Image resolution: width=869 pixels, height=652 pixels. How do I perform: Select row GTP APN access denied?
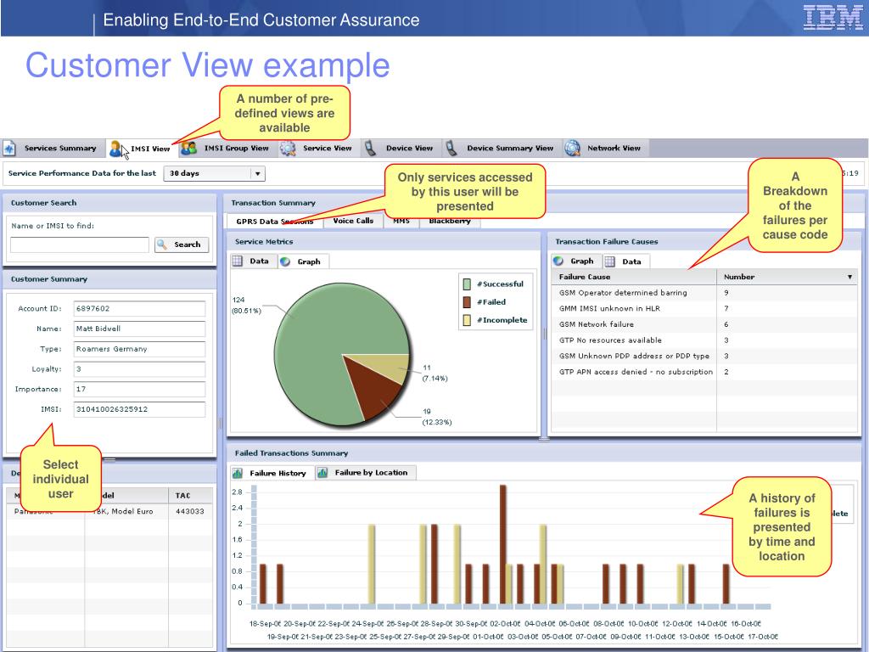[704, 372]
